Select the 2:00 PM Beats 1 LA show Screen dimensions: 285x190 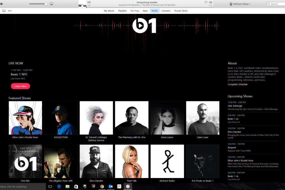pyautogui.click(x=233, y=119)
